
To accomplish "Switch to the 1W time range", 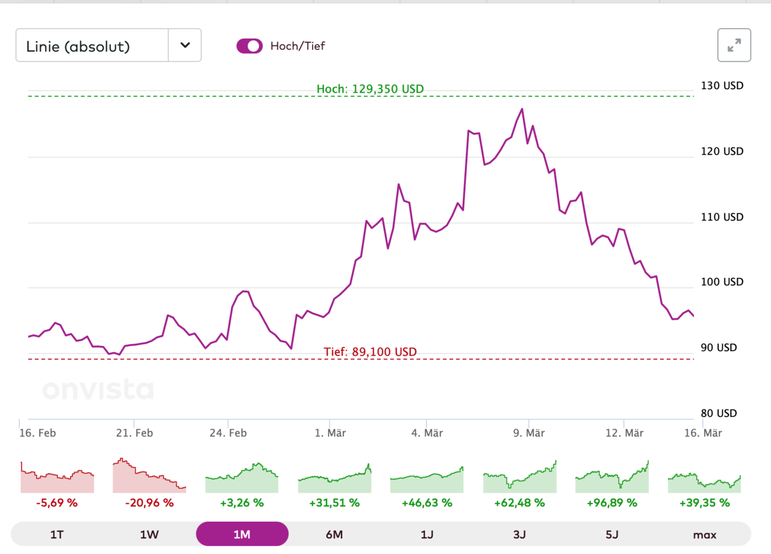I will (x=149, y=534).
